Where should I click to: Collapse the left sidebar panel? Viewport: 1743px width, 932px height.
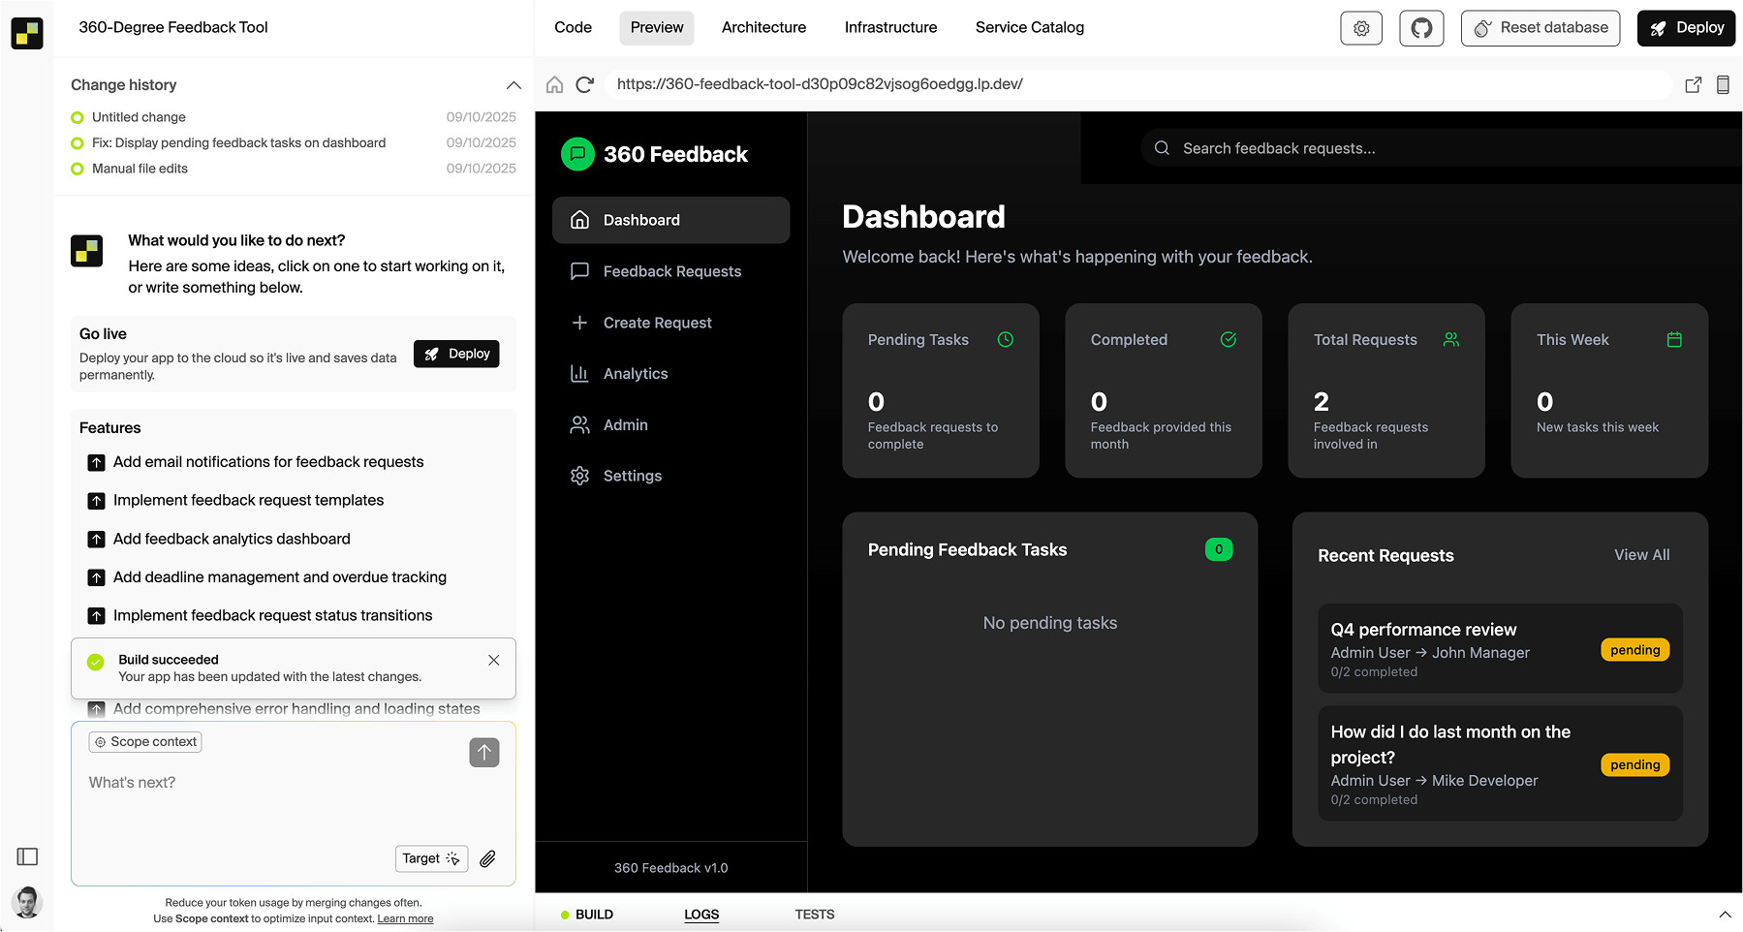point(26,856)
